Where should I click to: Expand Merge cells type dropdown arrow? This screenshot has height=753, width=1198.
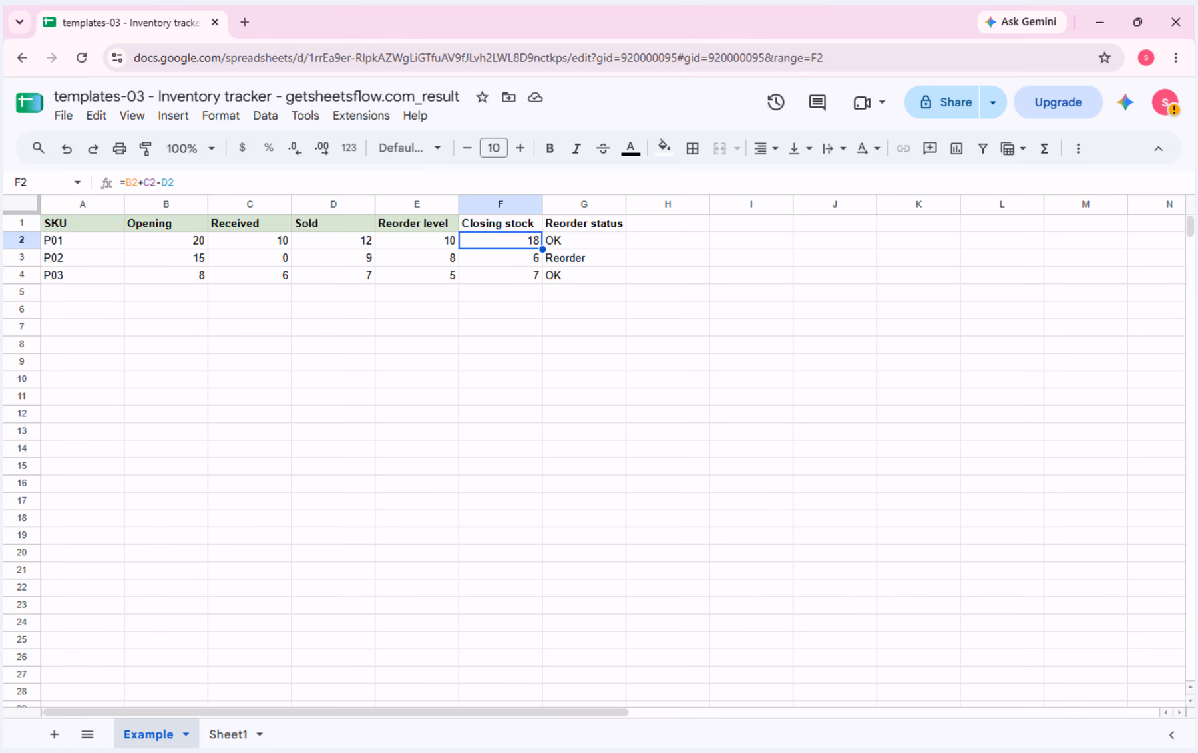click(x=737, y=148)
